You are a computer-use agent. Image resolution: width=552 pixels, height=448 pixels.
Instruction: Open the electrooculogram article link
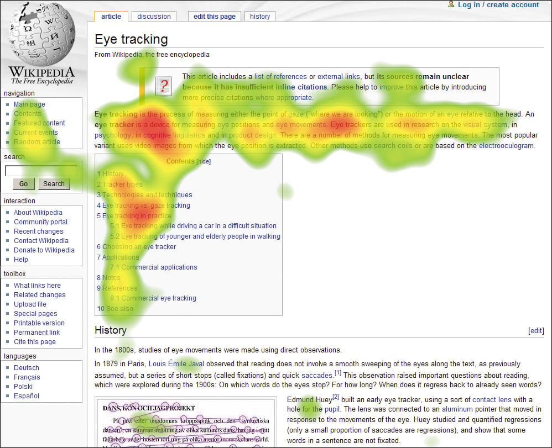coord(507,145)
